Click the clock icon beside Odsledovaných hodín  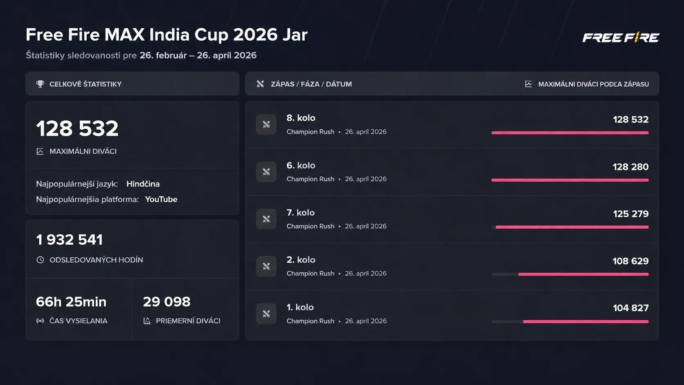(40, 260)
